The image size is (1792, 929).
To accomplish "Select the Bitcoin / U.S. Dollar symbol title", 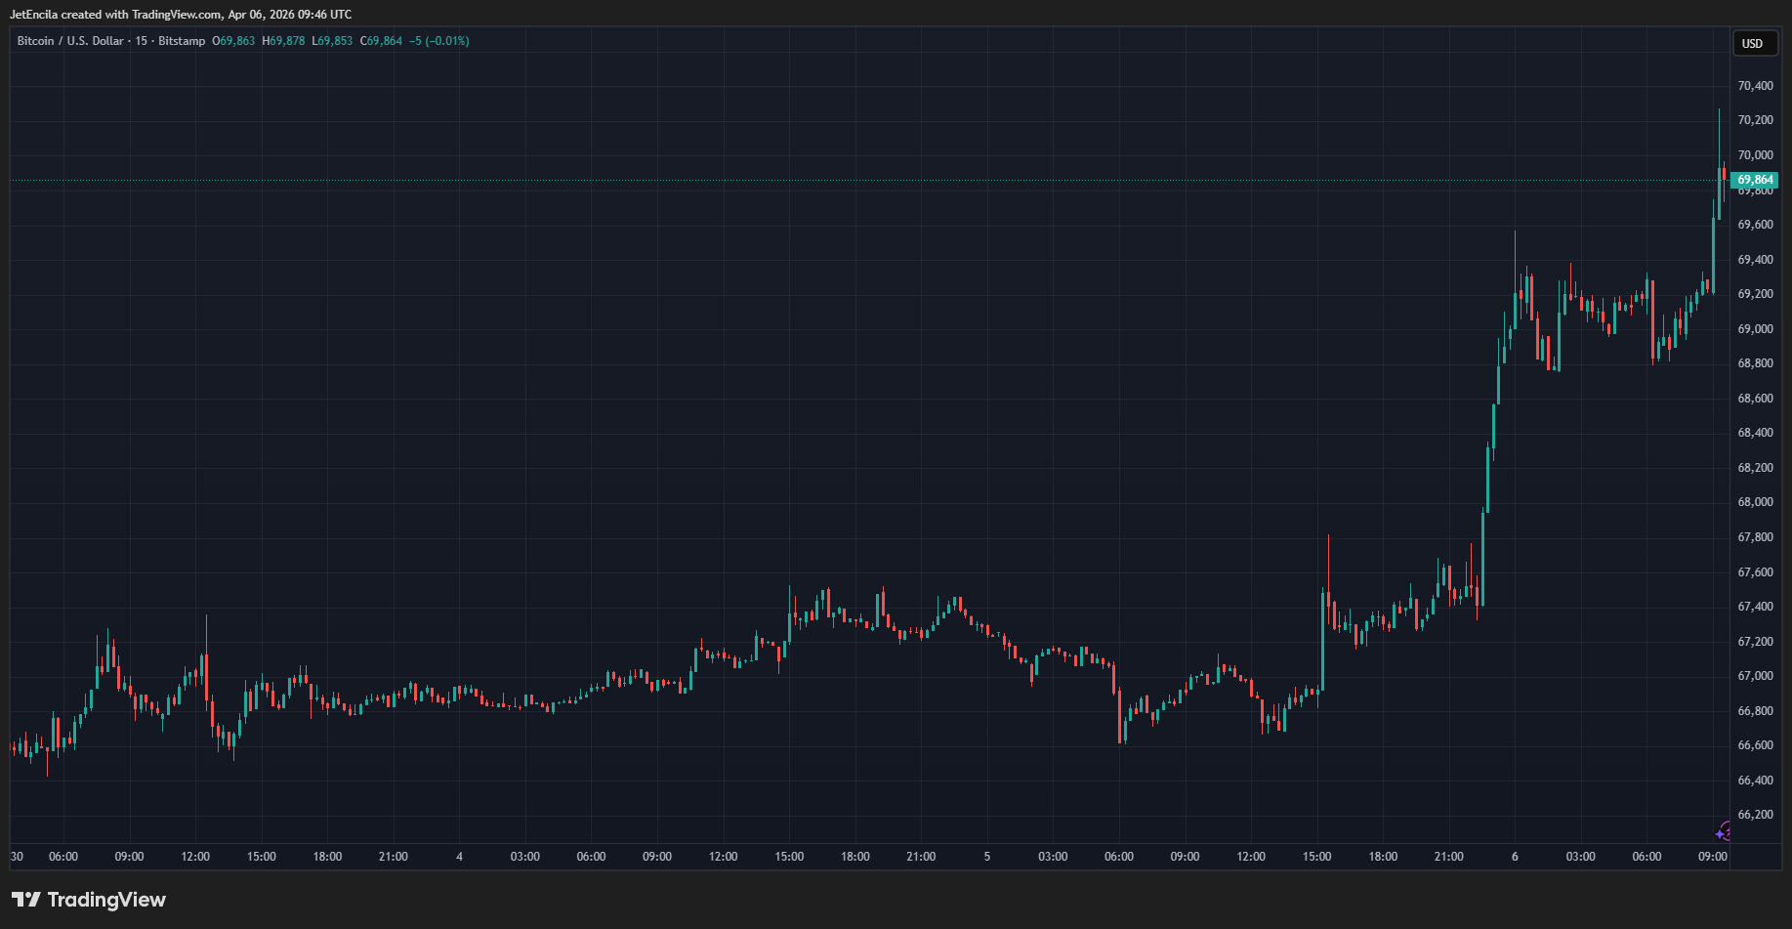I will (70, 41).
